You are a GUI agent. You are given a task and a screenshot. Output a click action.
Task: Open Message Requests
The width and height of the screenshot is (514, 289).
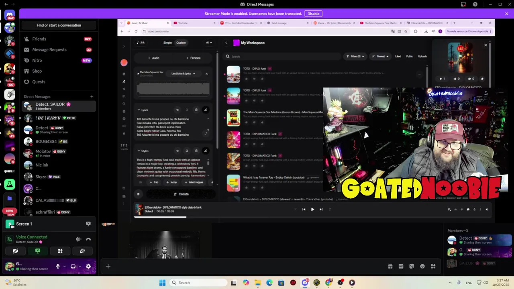click(59, 50)
